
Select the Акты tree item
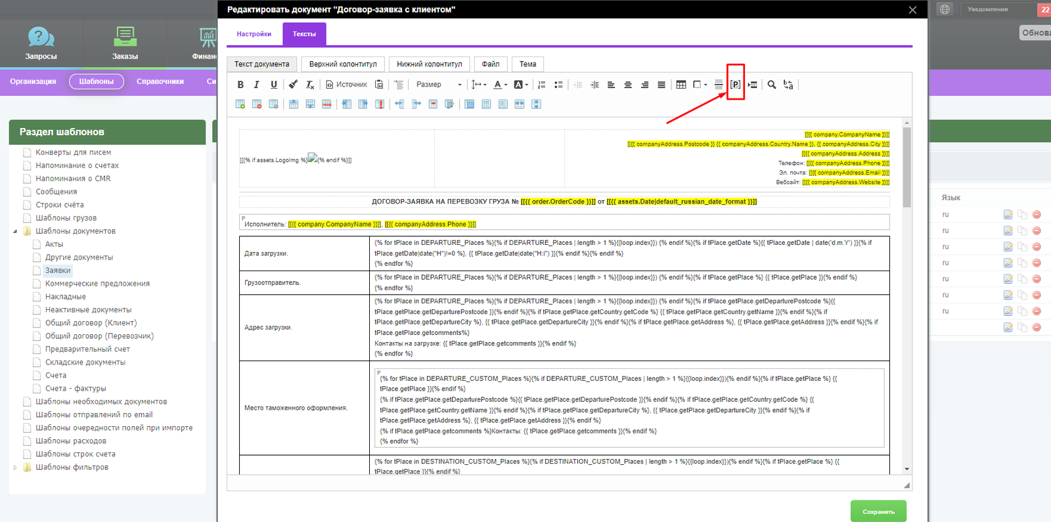point(54,244)
